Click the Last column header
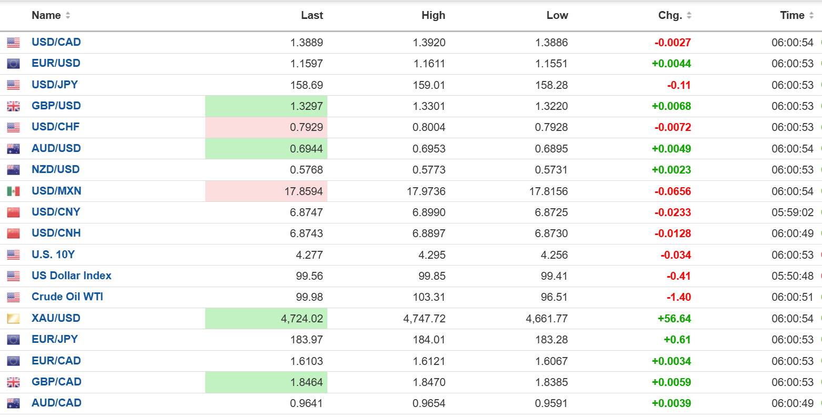 (x=312, y=16)
